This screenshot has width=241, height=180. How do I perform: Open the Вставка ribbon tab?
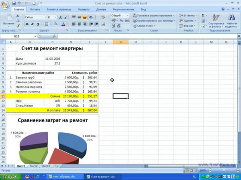pos(35,9)
